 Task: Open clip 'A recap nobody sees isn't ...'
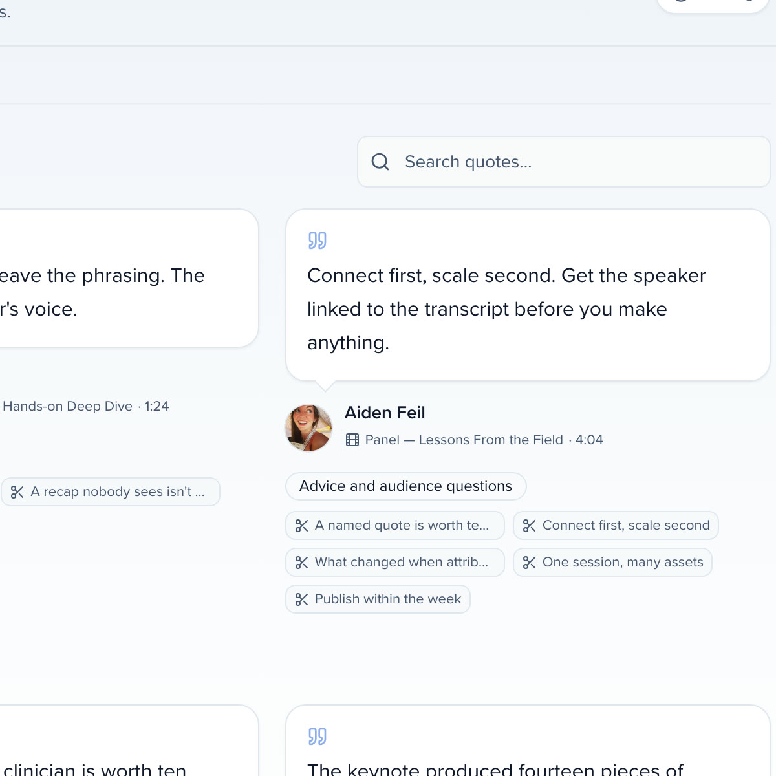tap(111, 492)
